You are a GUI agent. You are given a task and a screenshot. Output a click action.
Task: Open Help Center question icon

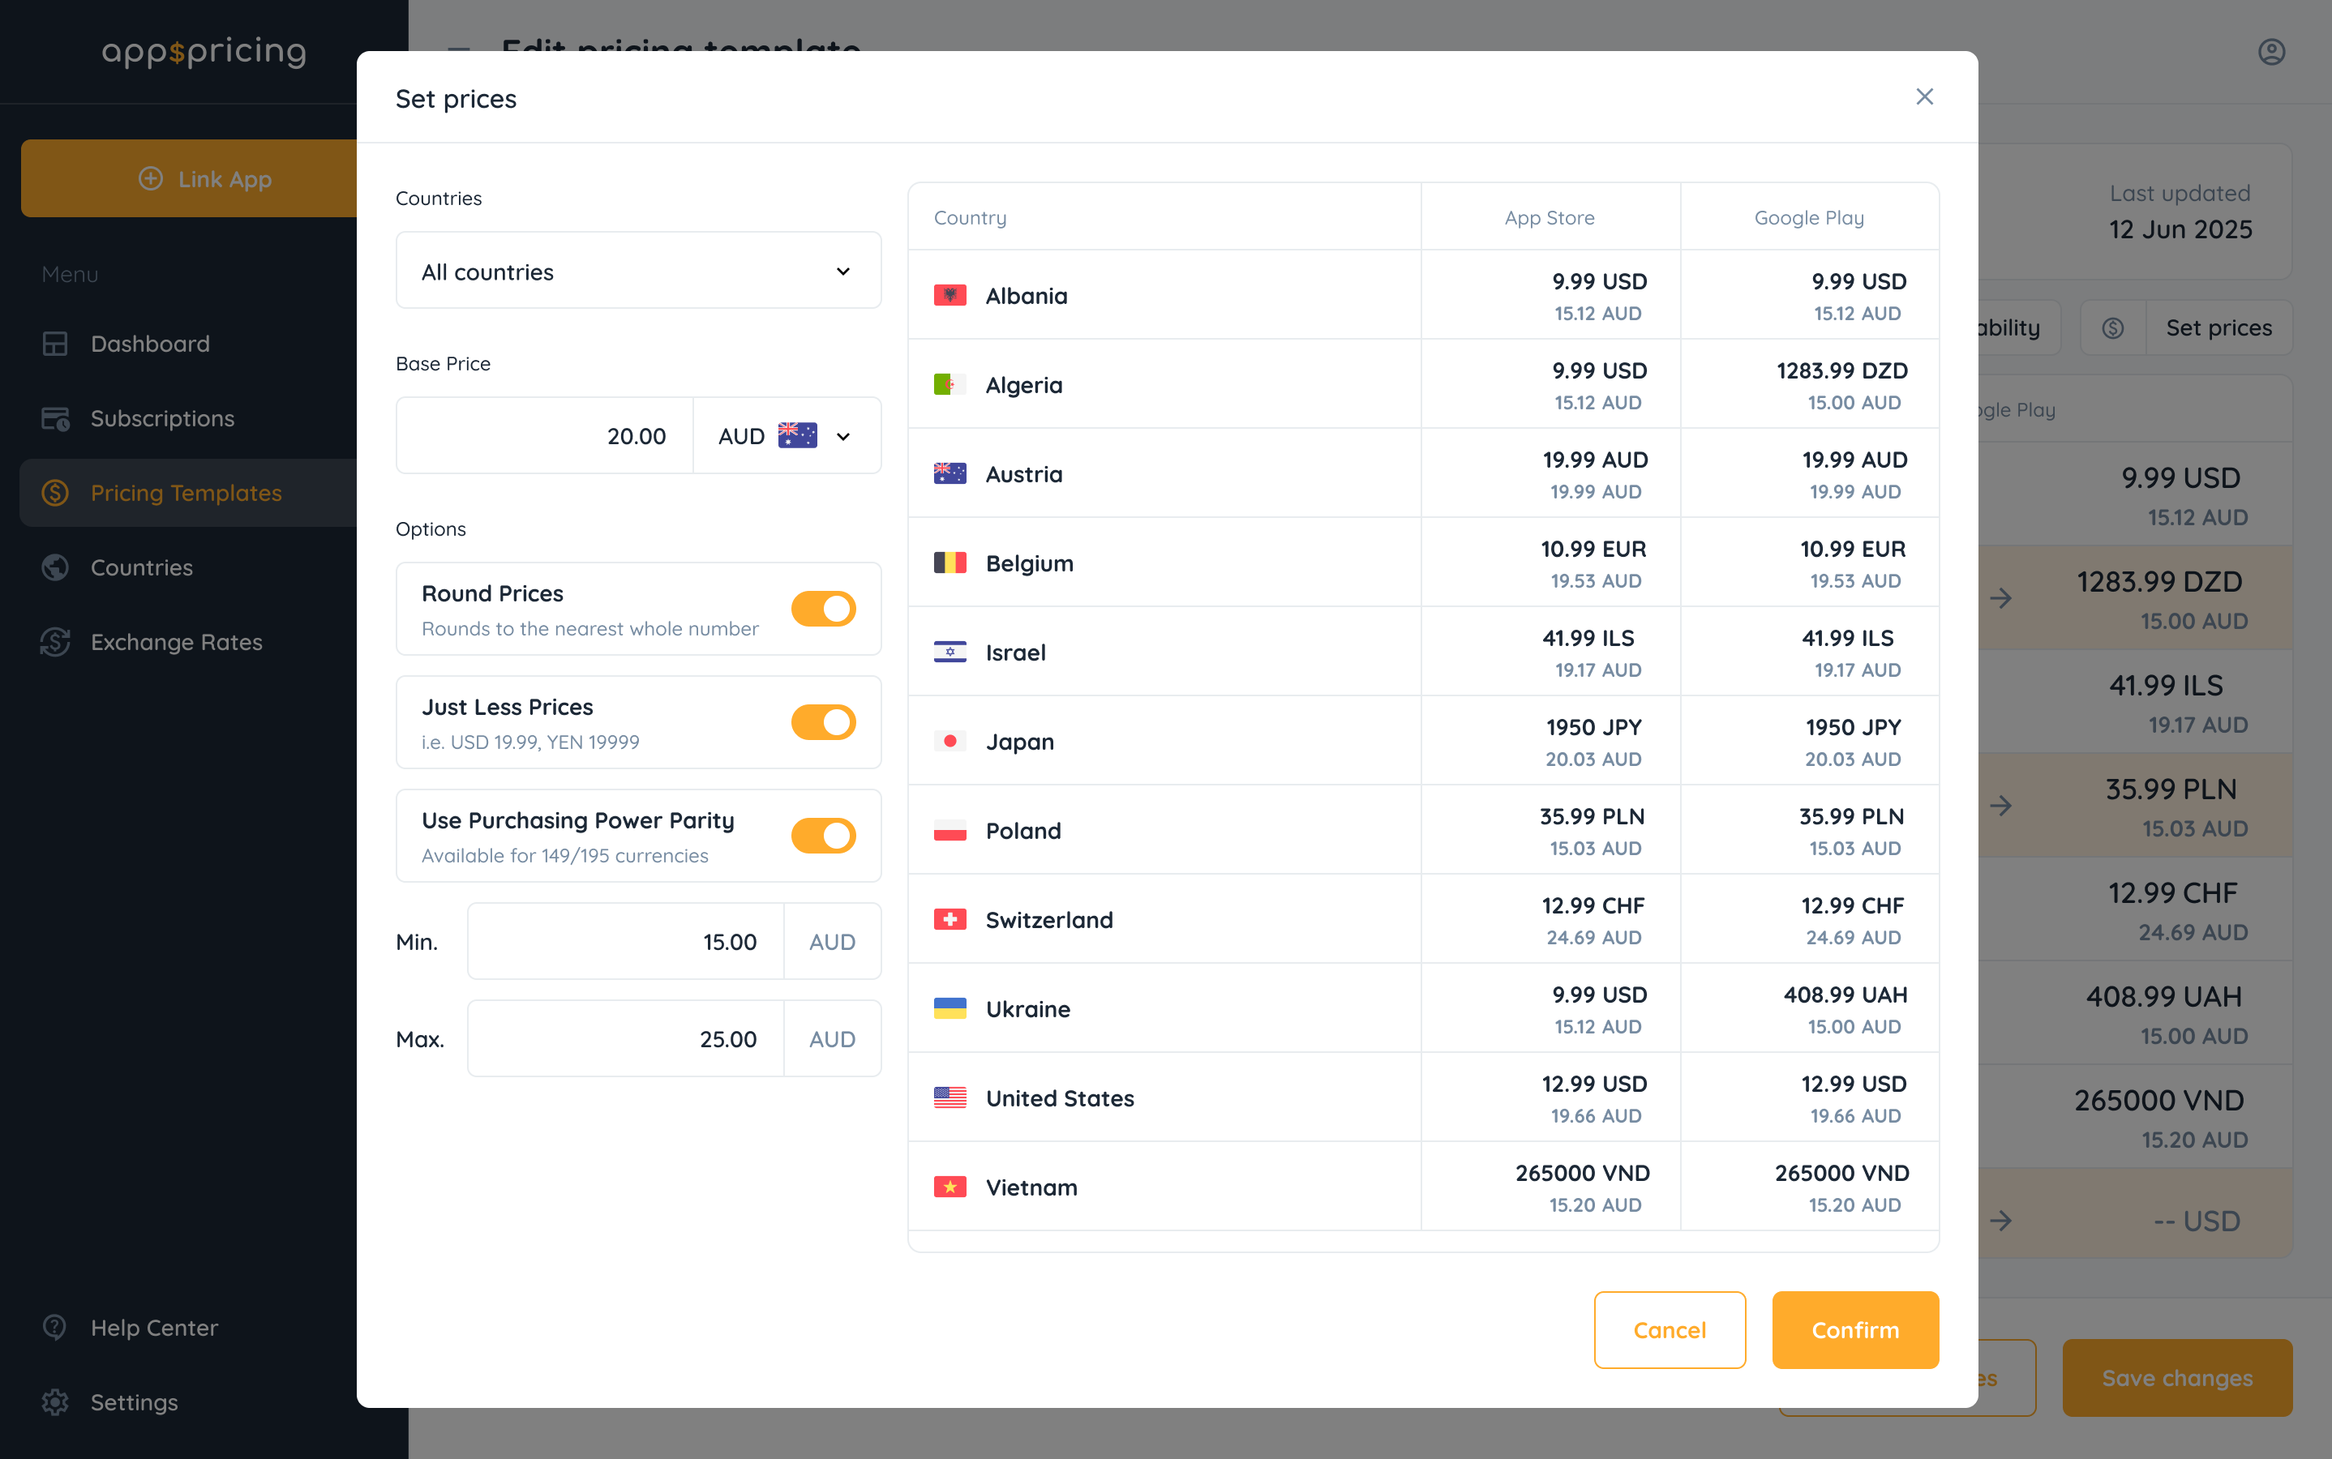(55, 1327)
